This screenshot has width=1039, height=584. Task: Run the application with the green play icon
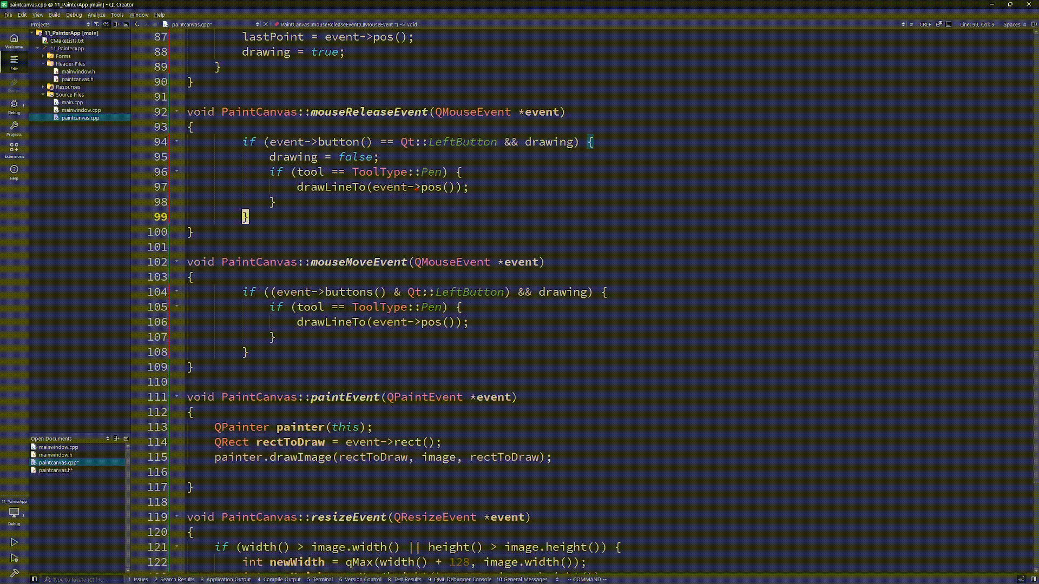[x=14, y=542]
